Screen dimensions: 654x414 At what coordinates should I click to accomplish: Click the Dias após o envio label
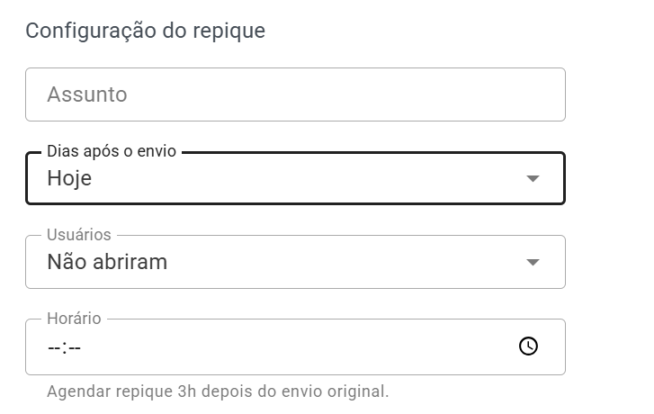point(112,152)
